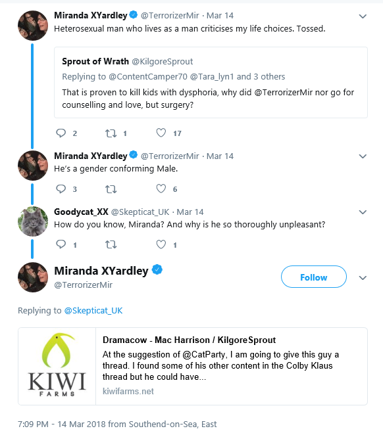Open the kiwifarms.net link card title
Viewport: 383px width, 435px height.
point(189,340)
